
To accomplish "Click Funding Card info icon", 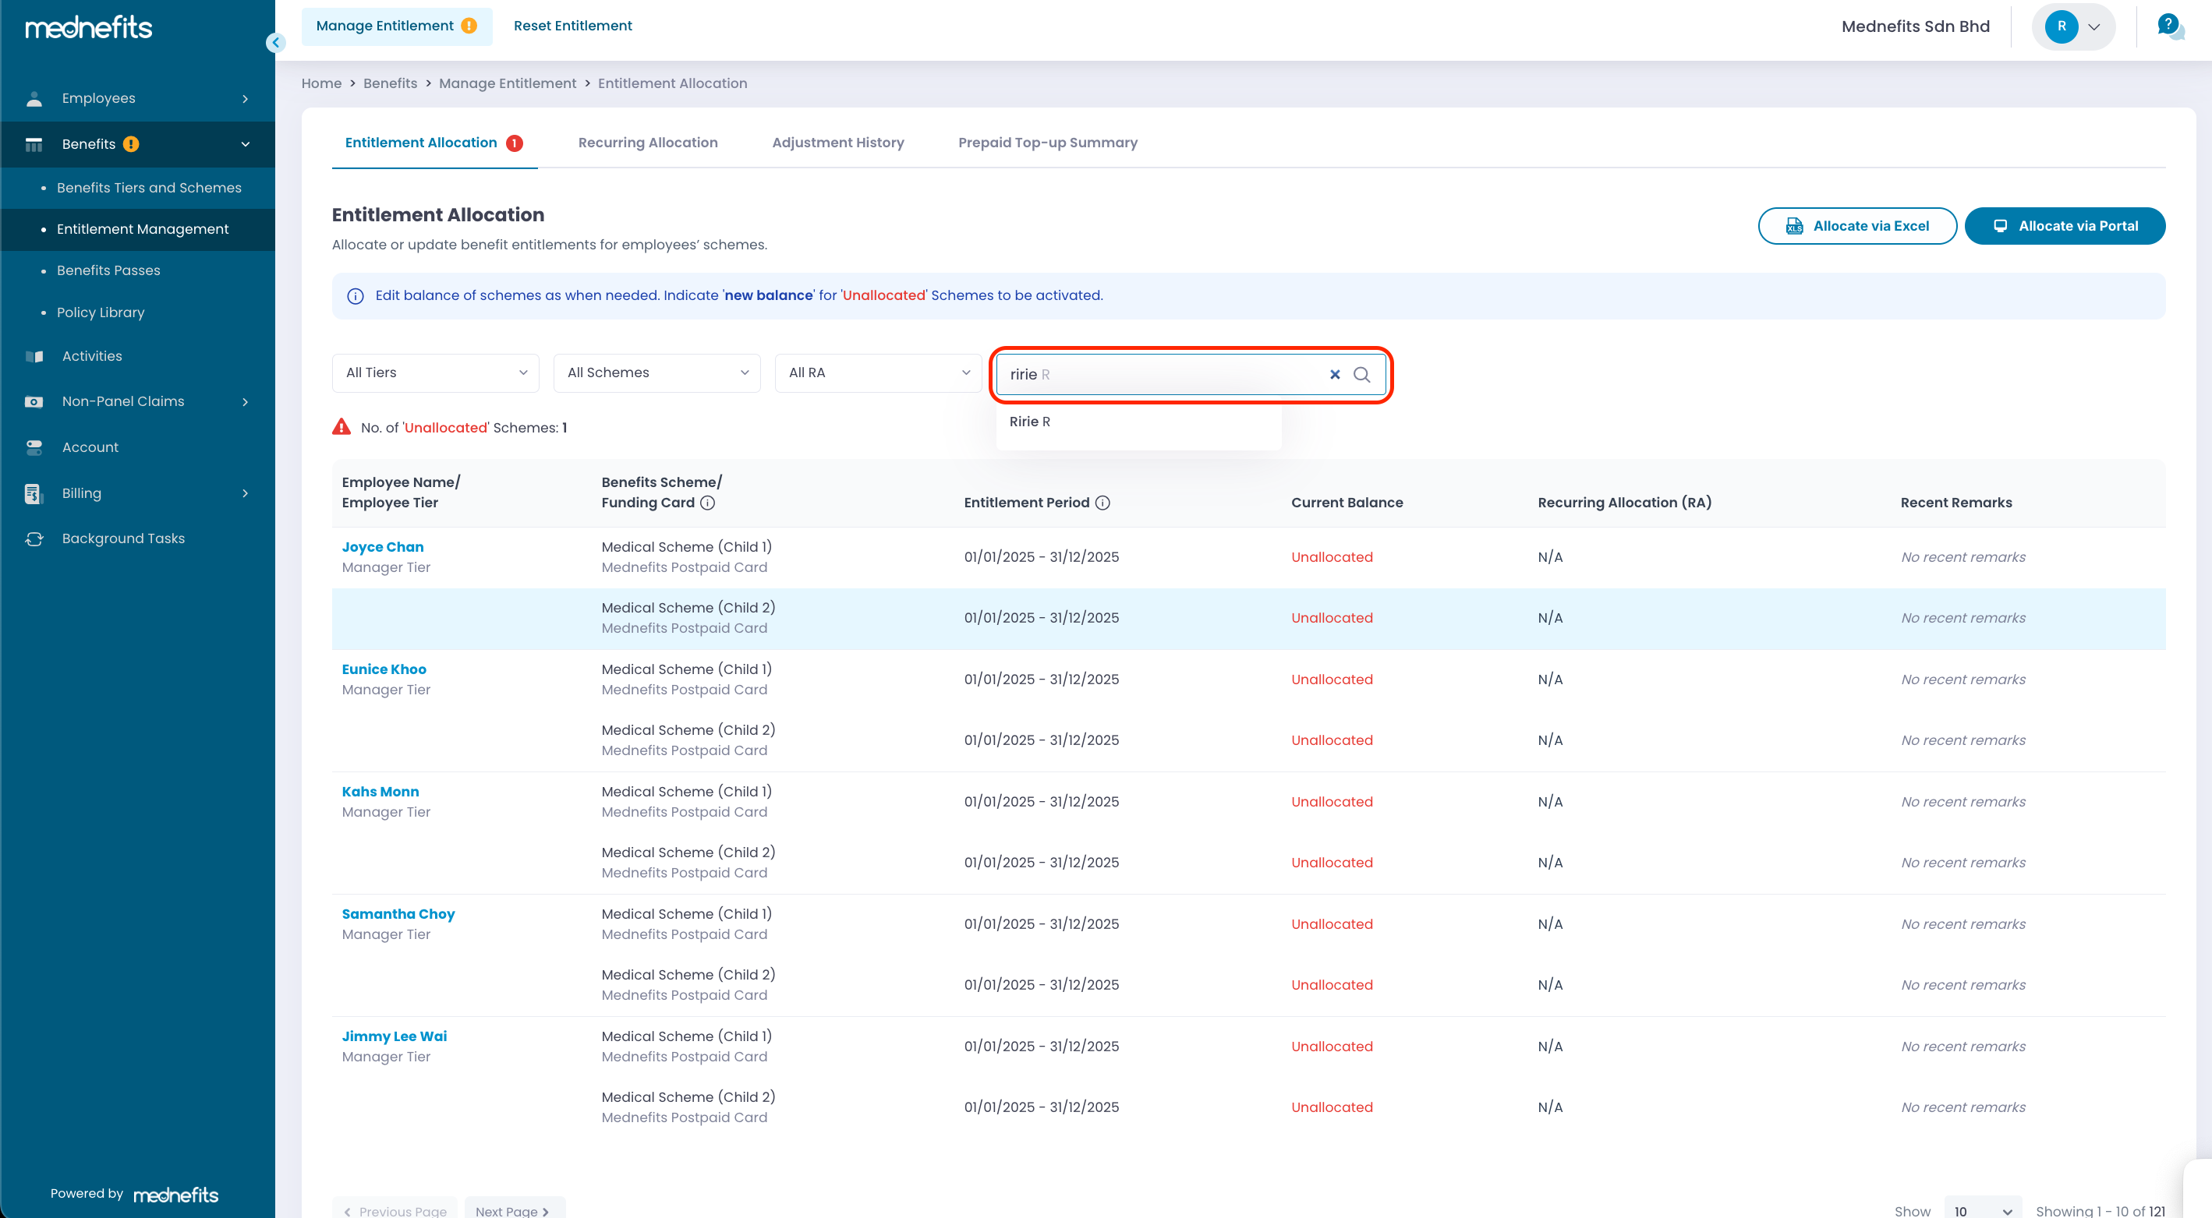I will click(707, 503).
